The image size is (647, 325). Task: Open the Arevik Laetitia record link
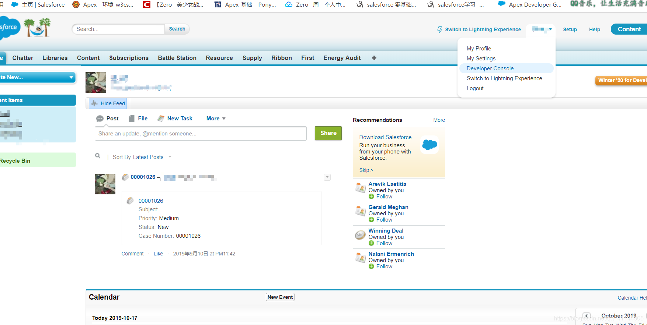387,184
